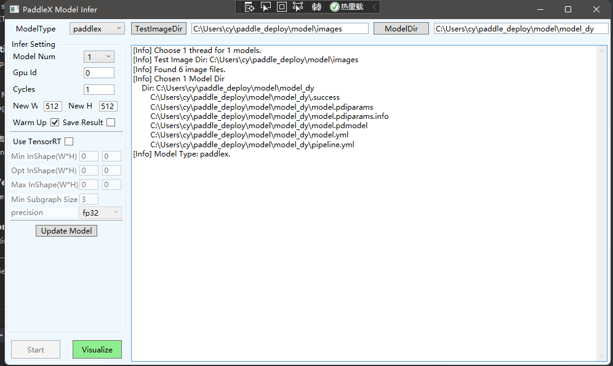Focus the test image directory path field
This screenshot has height=366, width=613.
point(280,28)
